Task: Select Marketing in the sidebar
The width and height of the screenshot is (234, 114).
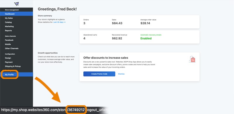Action: pos(16,26)
